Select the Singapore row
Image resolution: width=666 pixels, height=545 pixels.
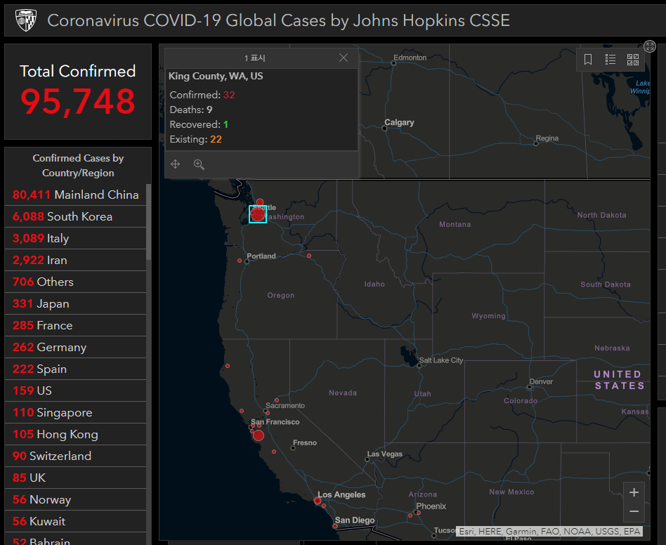pyautogui.click(x=76, y=412)
